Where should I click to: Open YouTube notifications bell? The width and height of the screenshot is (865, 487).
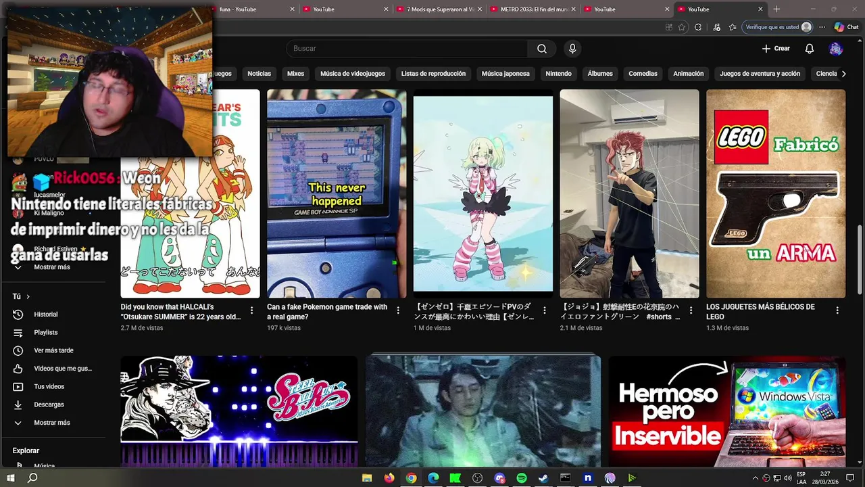click(809, 49)
